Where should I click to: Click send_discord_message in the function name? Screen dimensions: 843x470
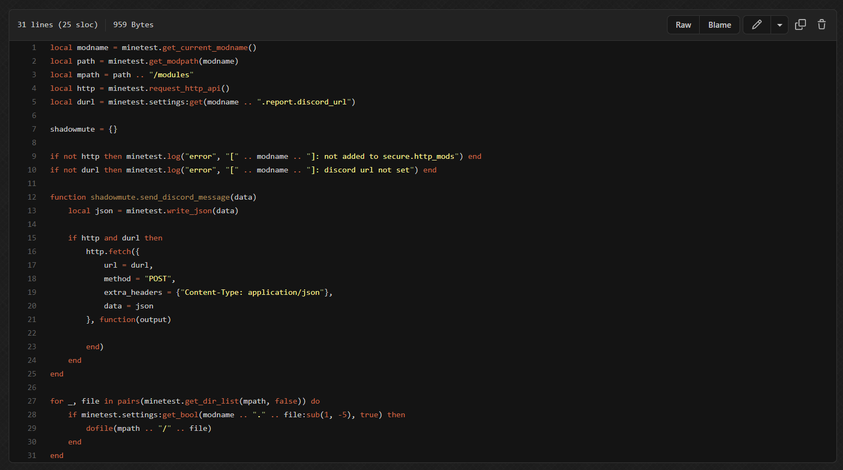(185, 197)
